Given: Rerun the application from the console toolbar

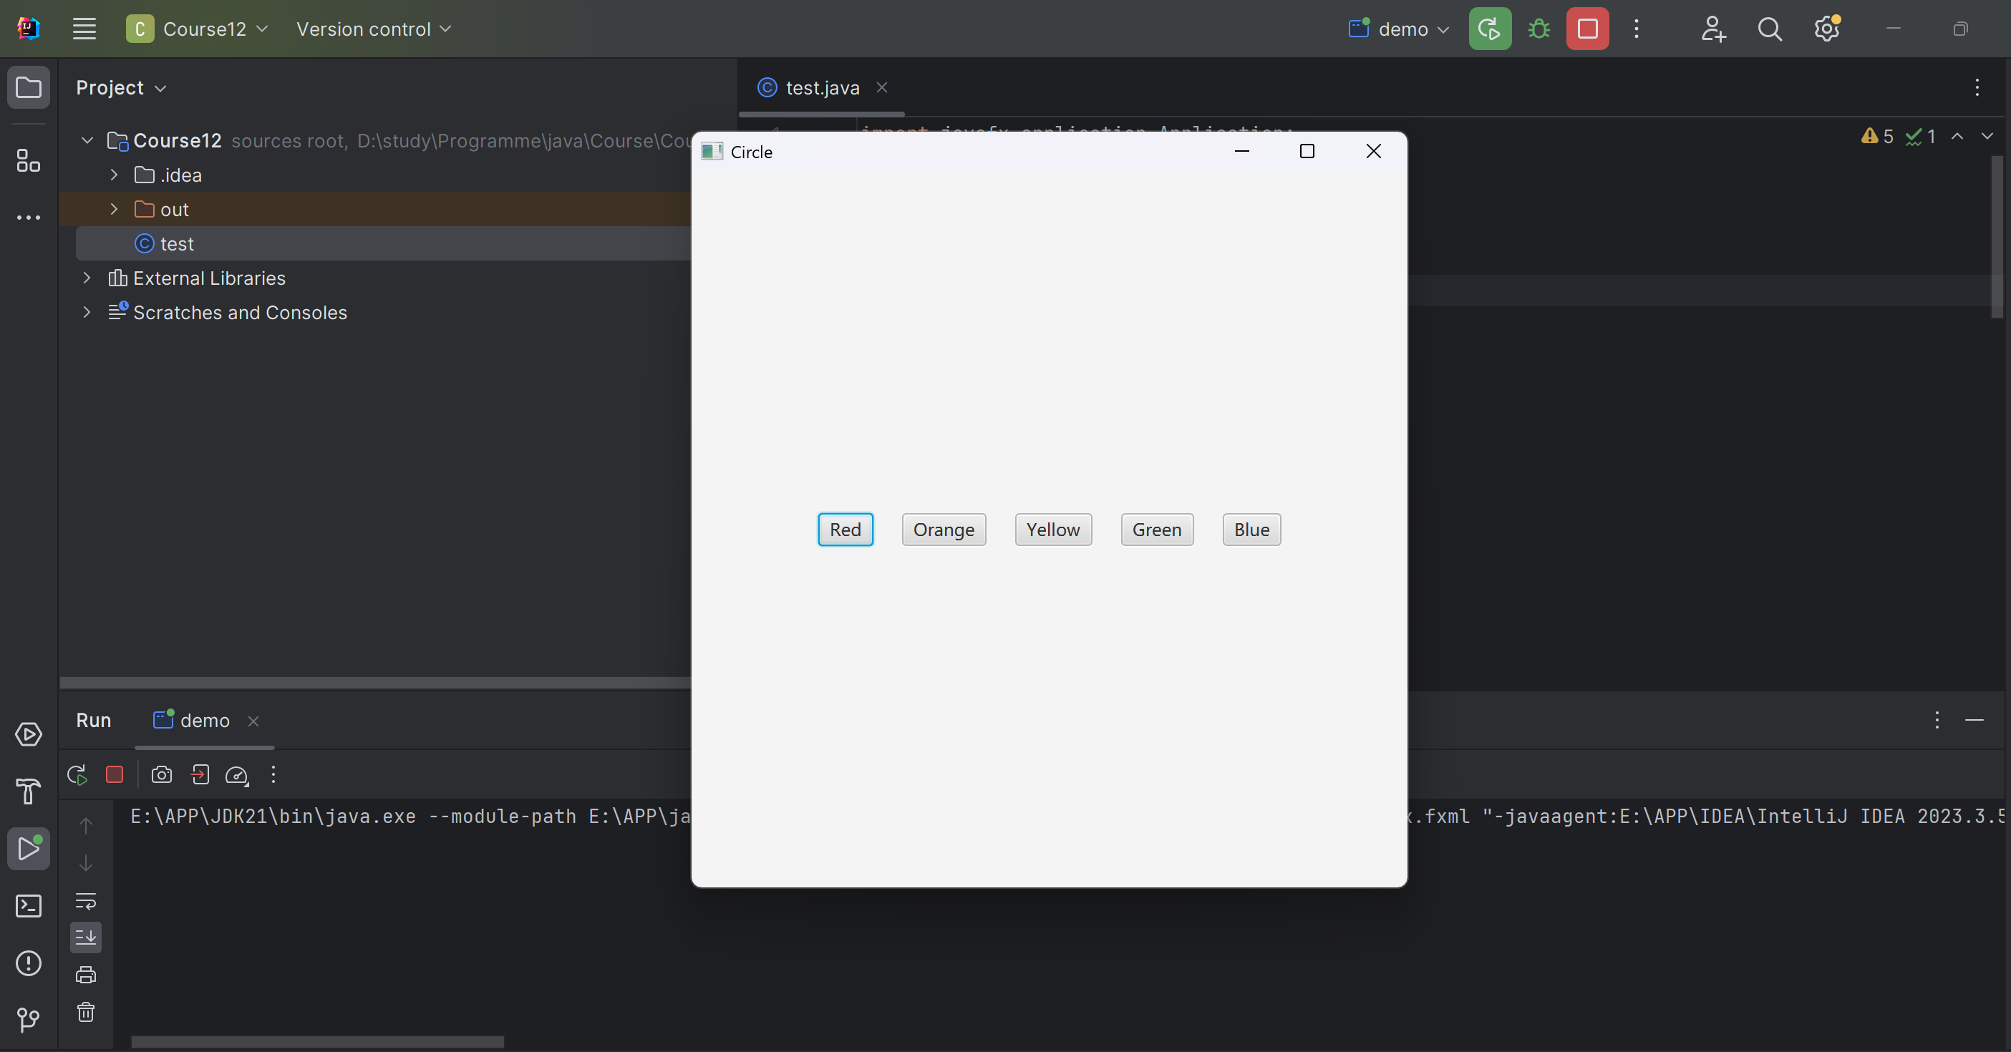Looking at the screenshot, I should [76, 775].
